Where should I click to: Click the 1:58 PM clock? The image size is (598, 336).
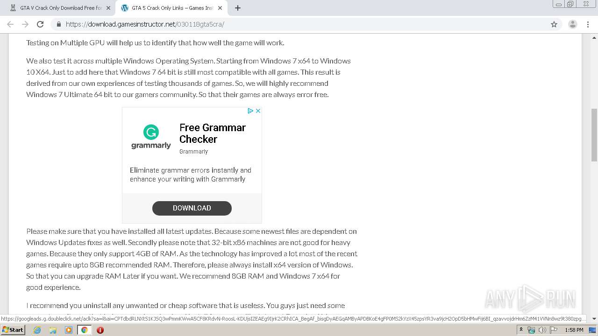coord(574,330)
